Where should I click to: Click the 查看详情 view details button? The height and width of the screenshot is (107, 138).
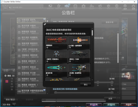[109, 22]
